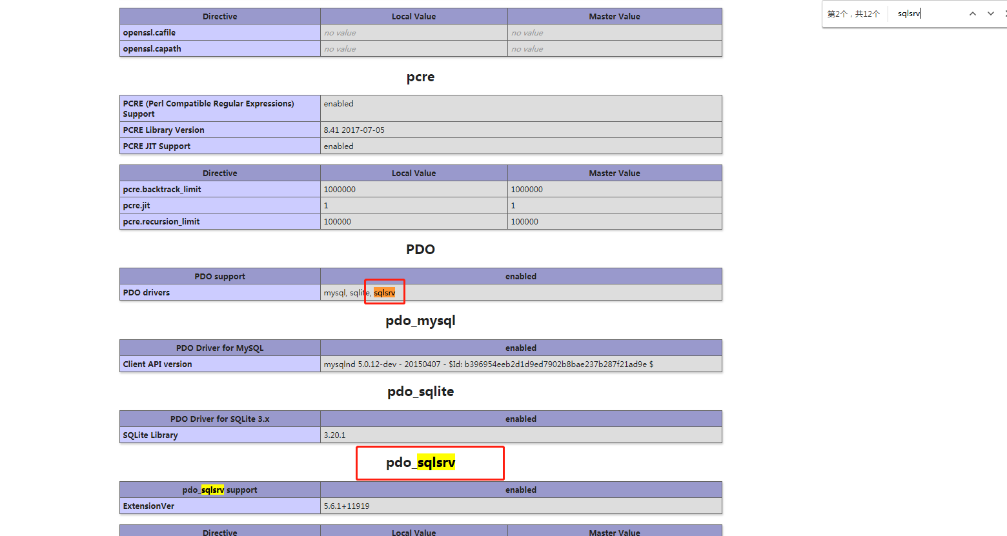Click the match counter text 第2个，共12个

pos(853,14)
